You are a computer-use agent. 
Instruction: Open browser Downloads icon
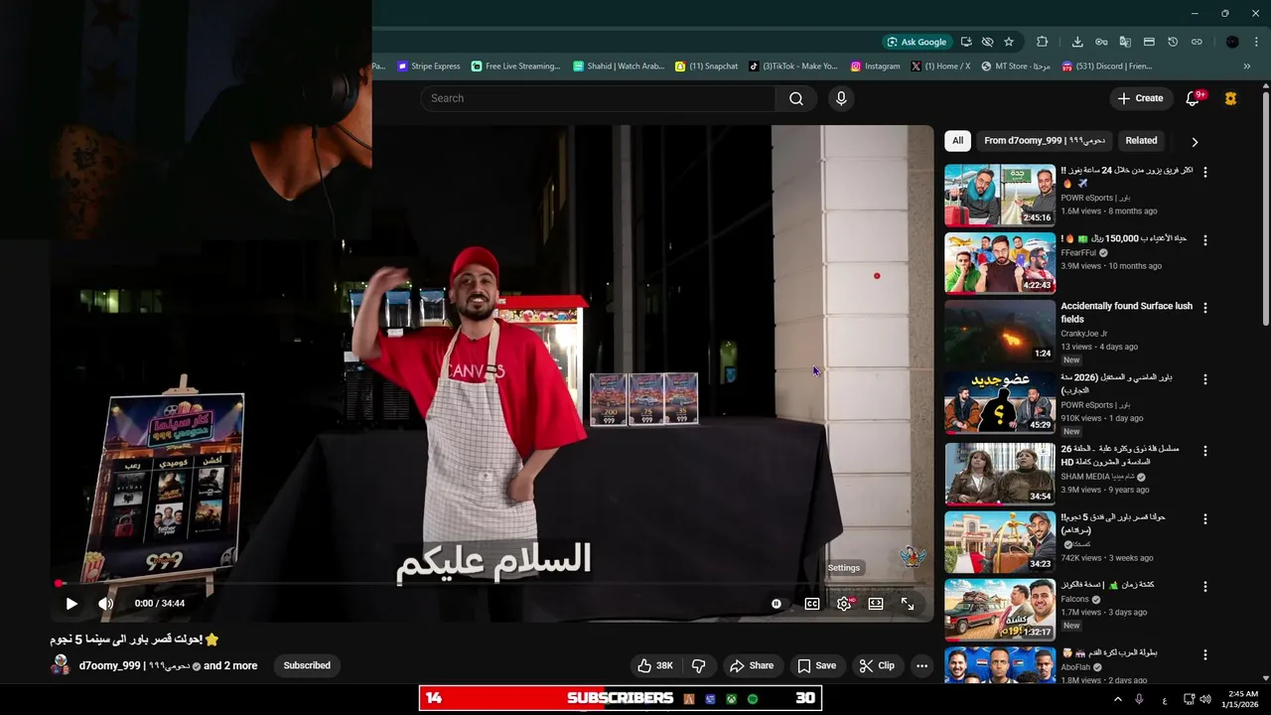(x=1077, y=42)
